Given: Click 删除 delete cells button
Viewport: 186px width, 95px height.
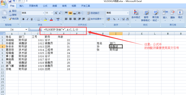Looking at the screenshot, I should click(173, 16).
